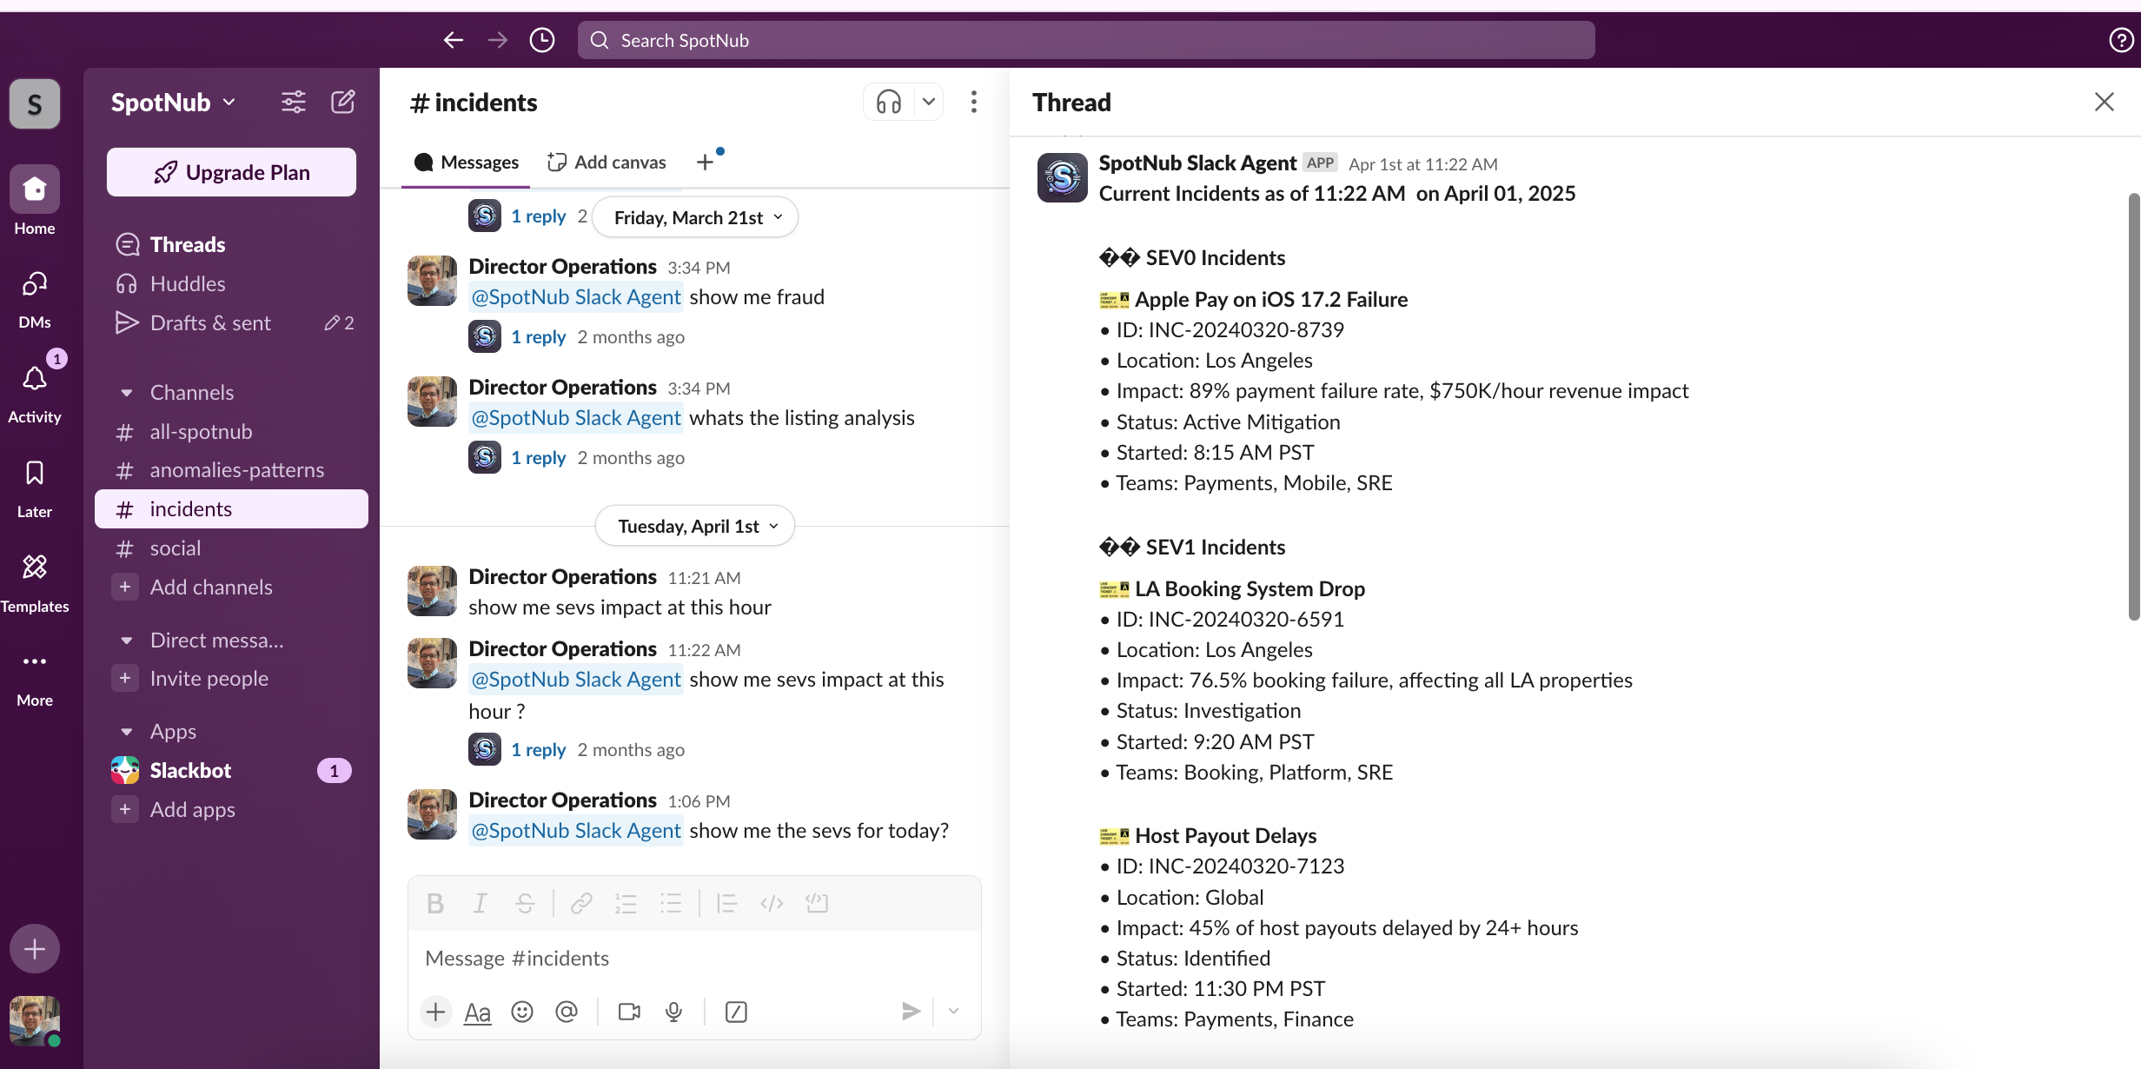Click the composer attach plus button

point(435,1012)
